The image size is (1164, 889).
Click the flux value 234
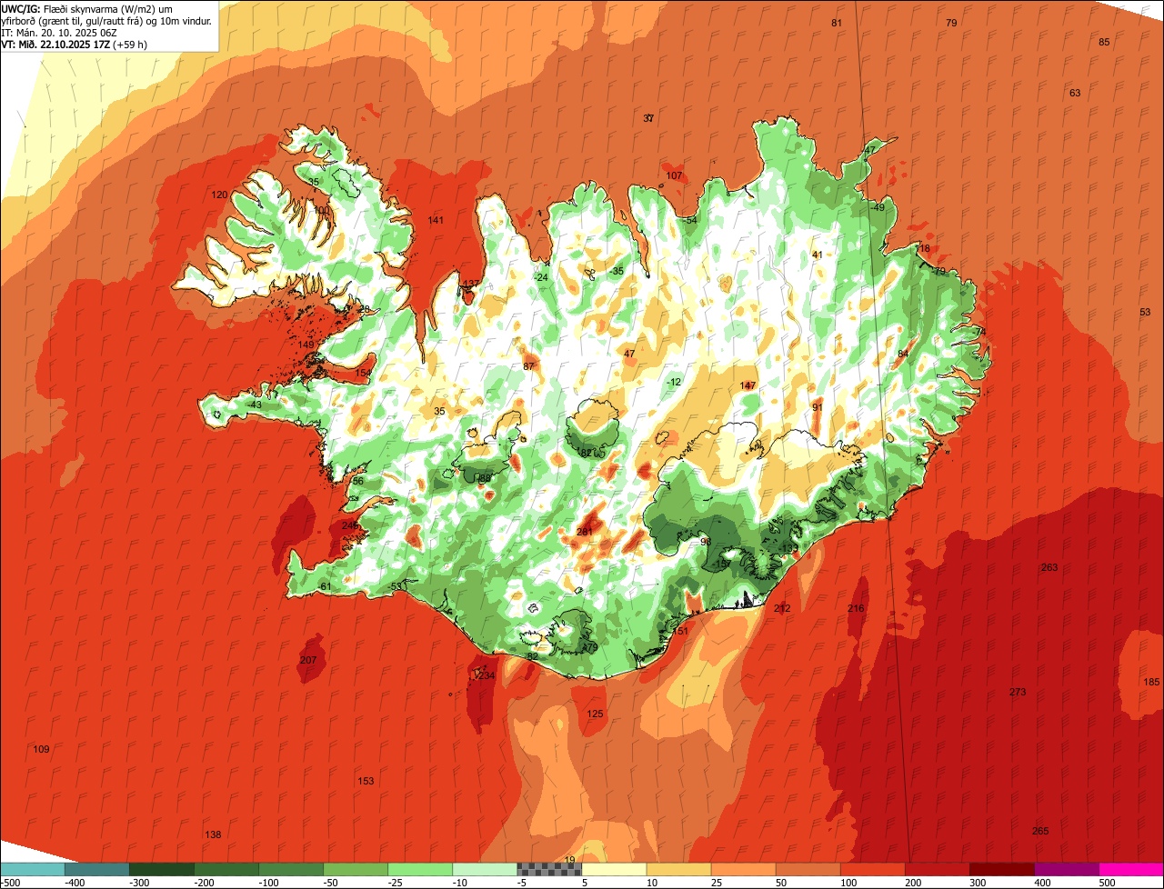[x=487, y=675]
